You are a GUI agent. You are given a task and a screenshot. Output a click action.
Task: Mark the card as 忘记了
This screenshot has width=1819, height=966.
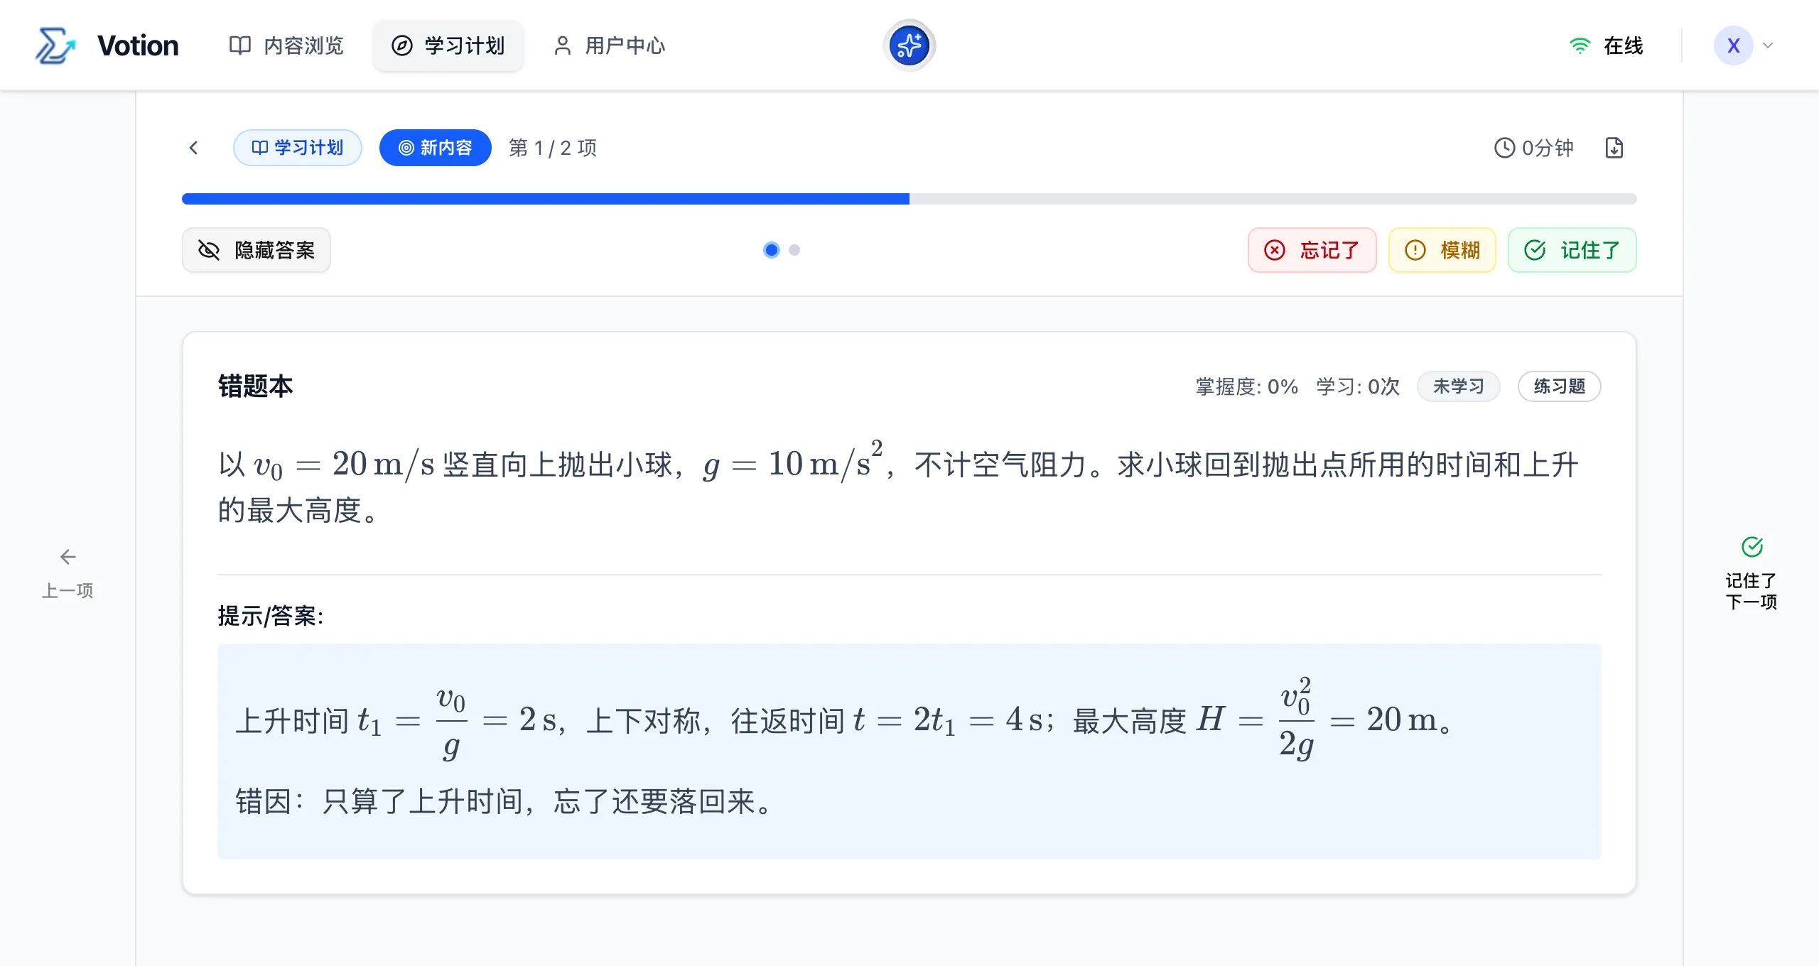point(1312,250)
